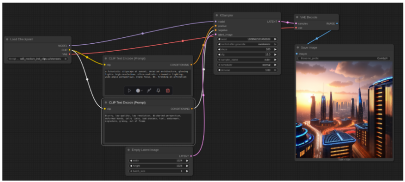Viewport: 405px width, 182px height.
Task: Collapse the KSampler node via its title dot
Action: click(x=217, y=16)
